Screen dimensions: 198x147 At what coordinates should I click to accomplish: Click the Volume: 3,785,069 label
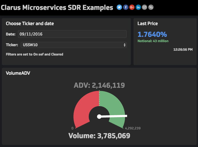click(x=99, y=136)
